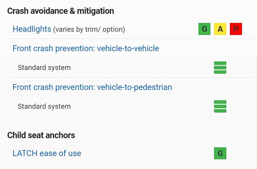
Task: Select Standard system text under vehicle-to-pedestrian
Action: [x=44, y=106]
